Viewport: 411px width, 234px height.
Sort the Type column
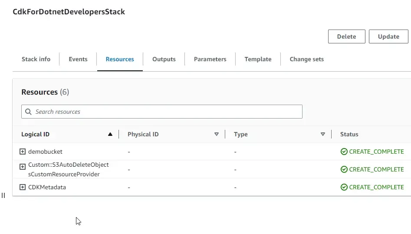(323, 134)
